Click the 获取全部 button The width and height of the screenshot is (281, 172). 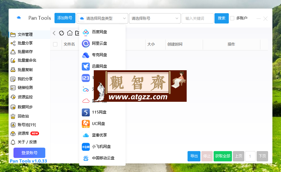tap(223, 156)
